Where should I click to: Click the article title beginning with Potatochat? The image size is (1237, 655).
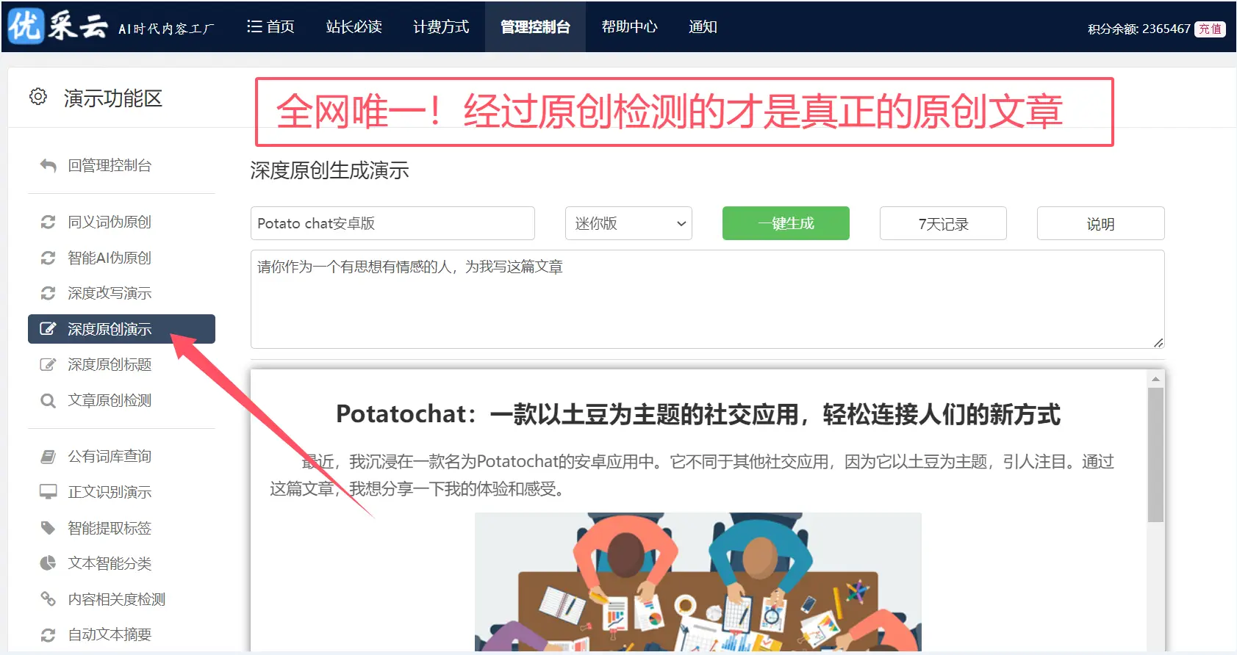[x=698, y=414]
